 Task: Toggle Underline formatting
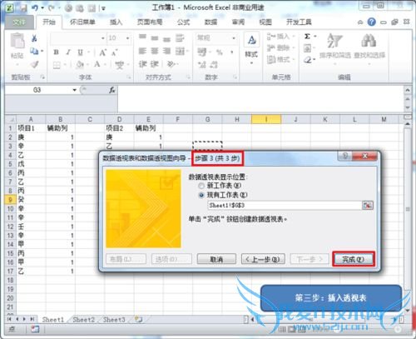[x=81, y=52]
